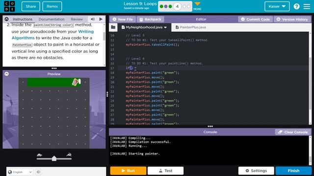Viewport: 314px width, 176px height.
Task: Click the Test button
Action: click(x=165, y=171)
